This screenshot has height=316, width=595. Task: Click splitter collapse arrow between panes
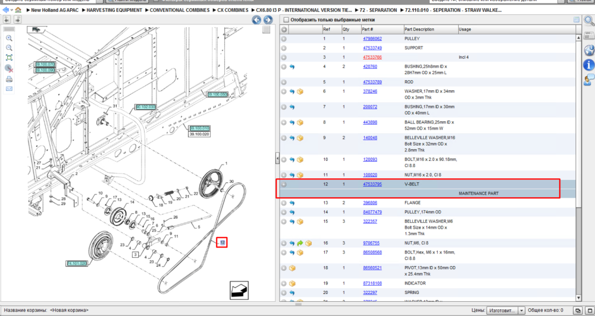277,158
